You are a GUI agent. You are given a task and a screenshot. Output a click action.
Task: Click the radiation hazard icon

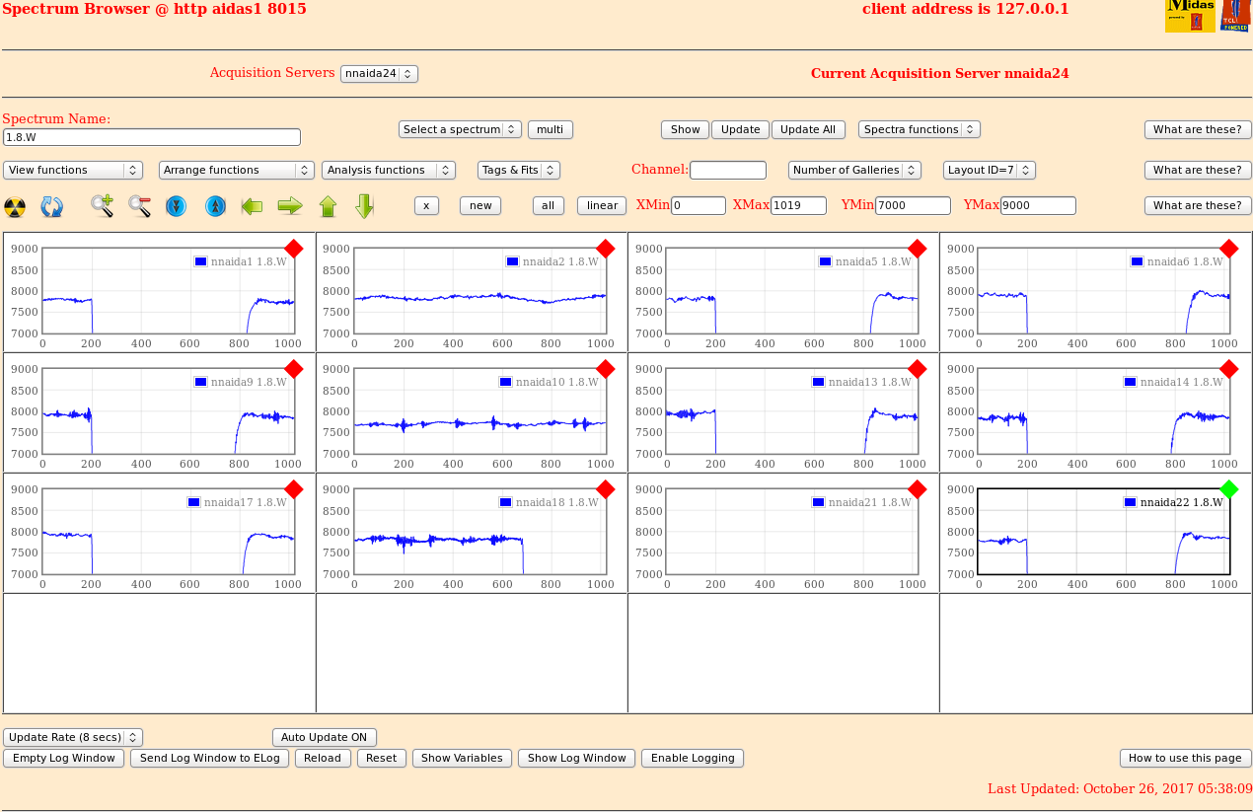click(15, 207)
